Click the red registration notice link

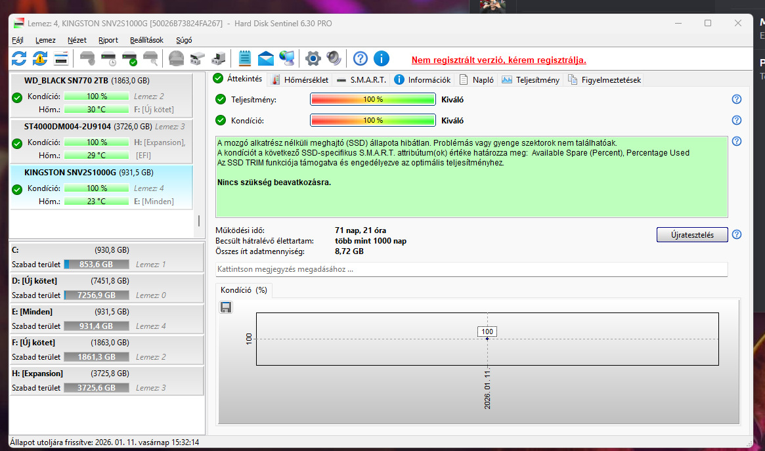(x=498, y=60)
